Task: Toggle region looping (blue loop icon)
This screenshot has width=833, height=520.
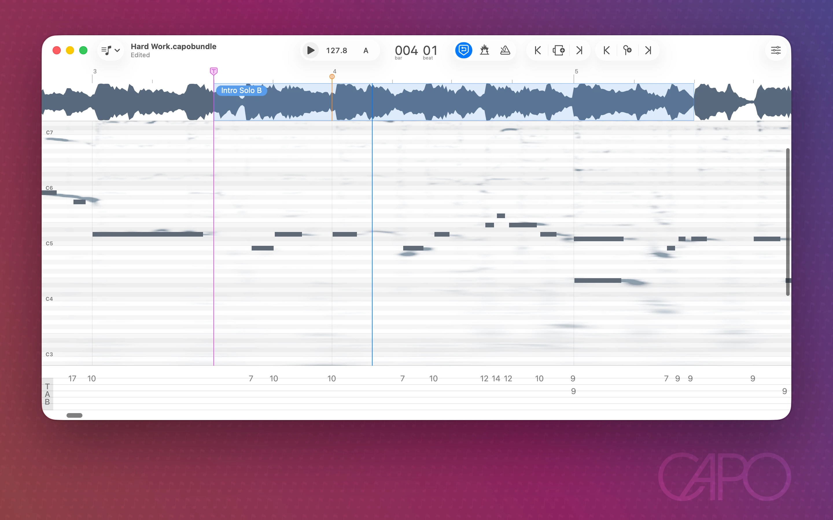Action: click(x=463, y=50)
